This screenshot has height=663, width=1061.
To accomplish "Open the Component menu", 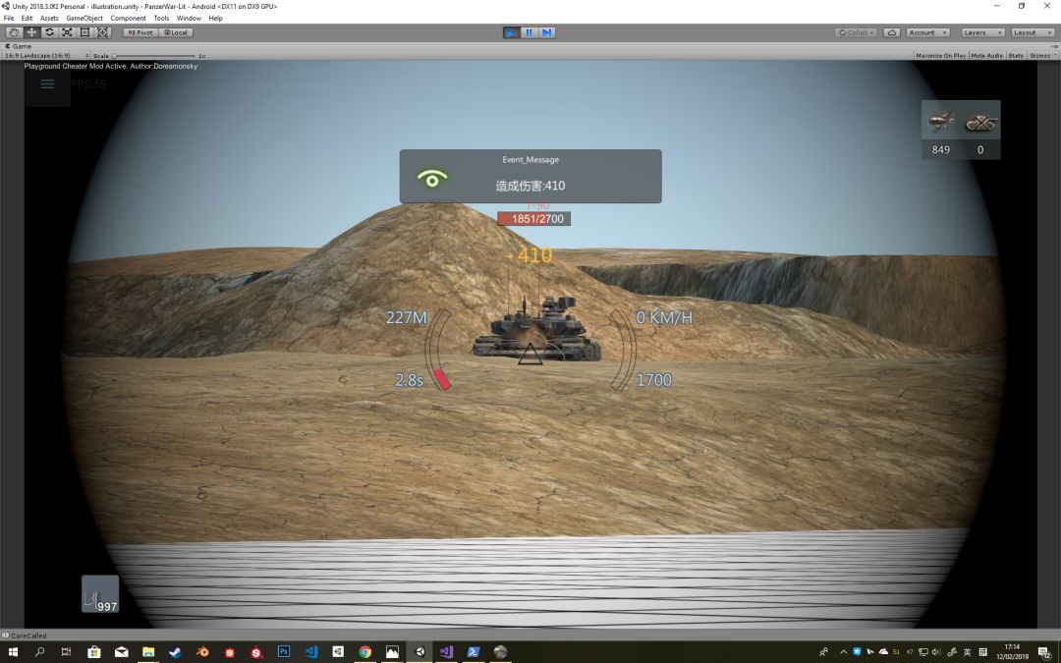I will coord(128,19).
